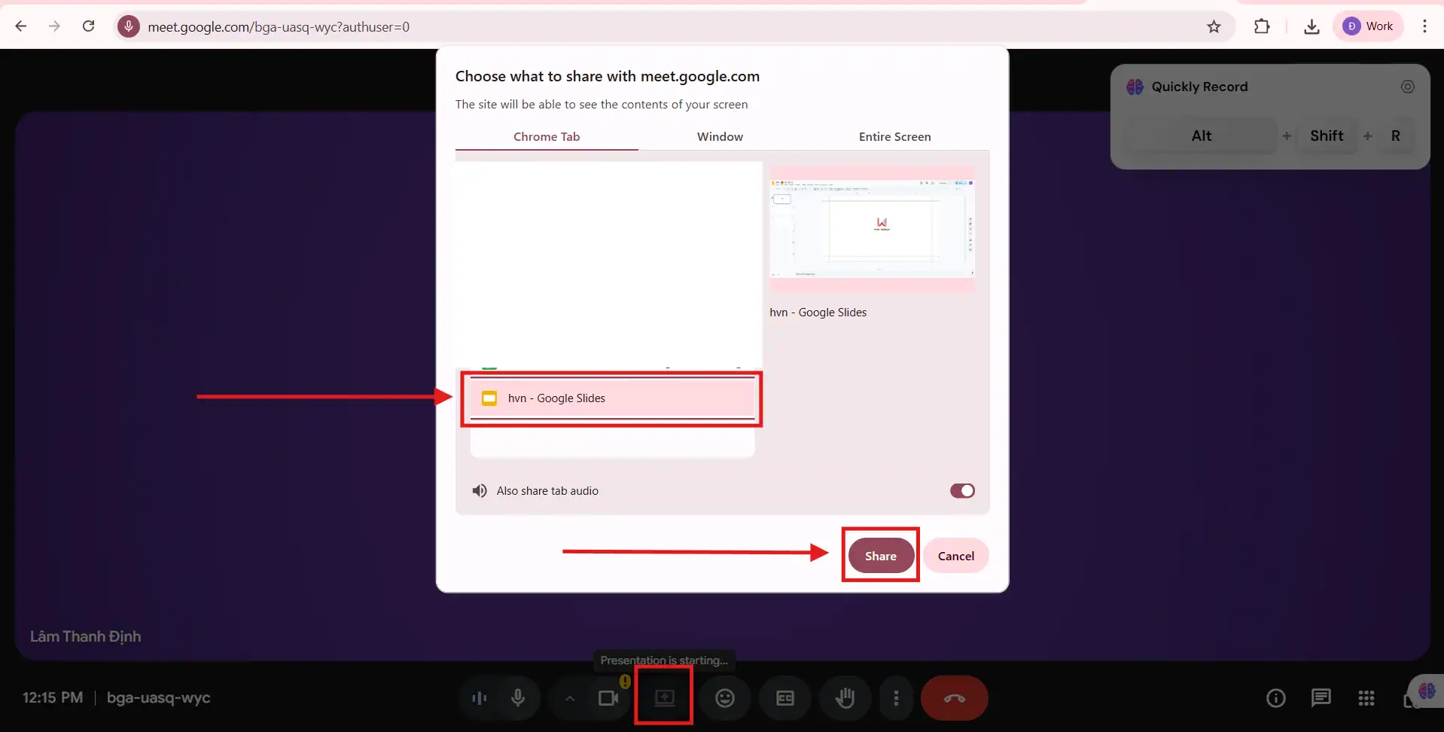1444x732 pixels.
Task: Mute the microphone in the call toolbar
Action: (518, 698)
